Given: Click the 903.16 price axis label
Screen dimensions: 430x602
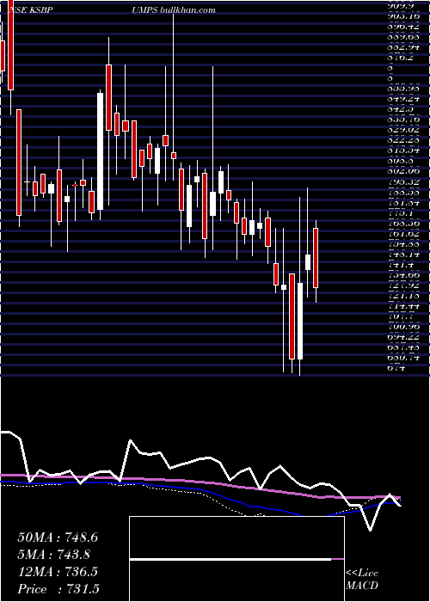Looking at the screenshot, I should tap(404, 16).
